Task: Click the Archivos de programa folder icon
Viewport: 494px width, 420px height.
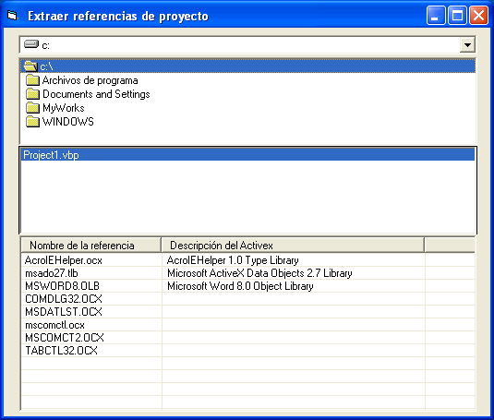Action: tap(32, 80)
